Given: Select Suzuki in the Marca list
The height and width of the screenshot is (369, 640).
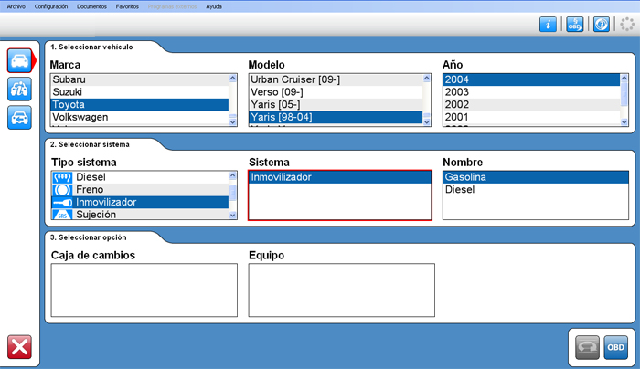Looking at the screenshot, I should (139, 92).
